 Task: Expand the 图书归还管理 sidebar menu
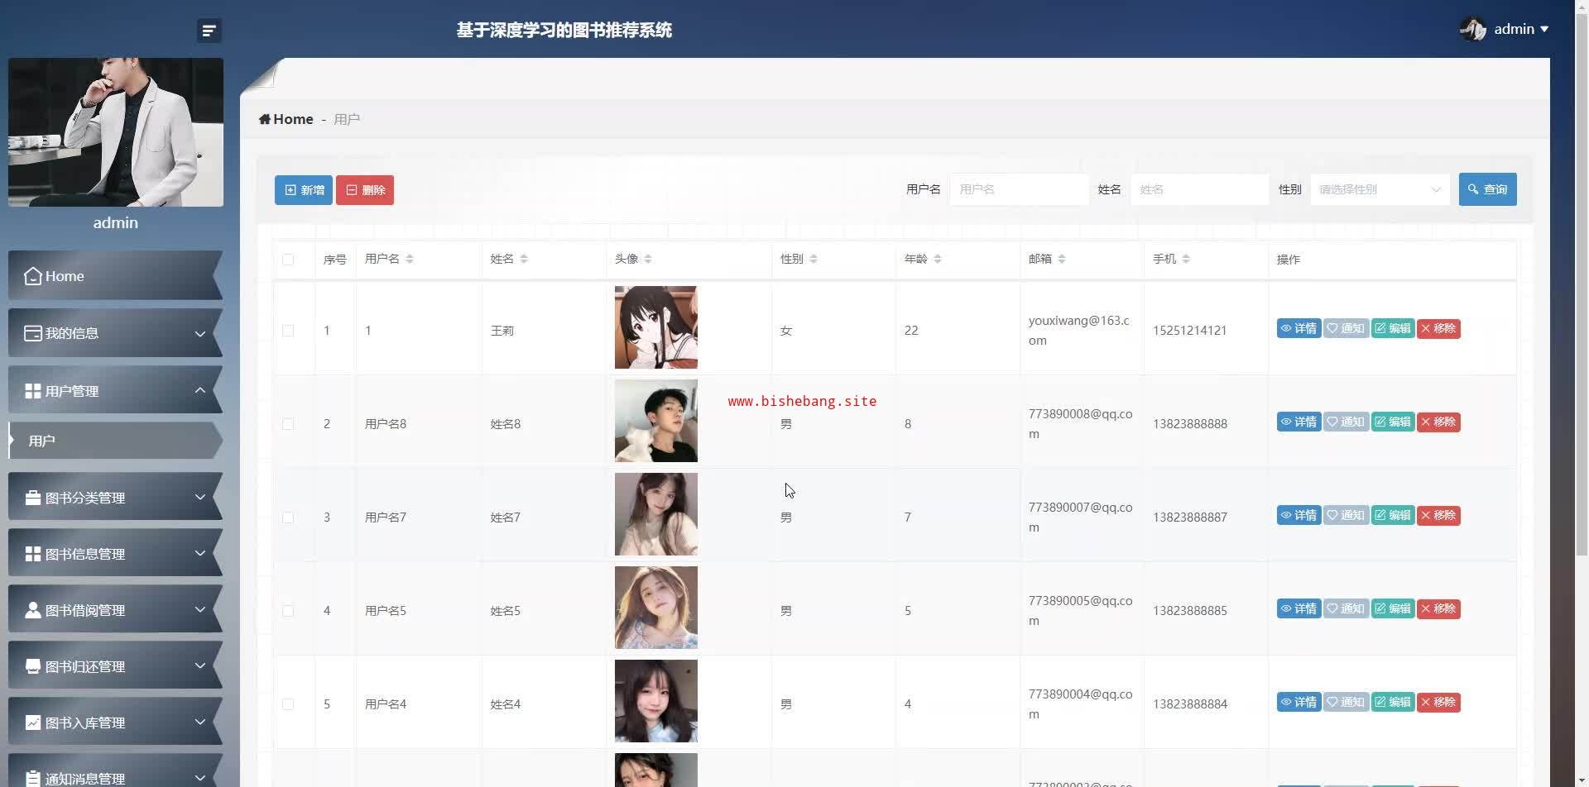coord(116,665)
